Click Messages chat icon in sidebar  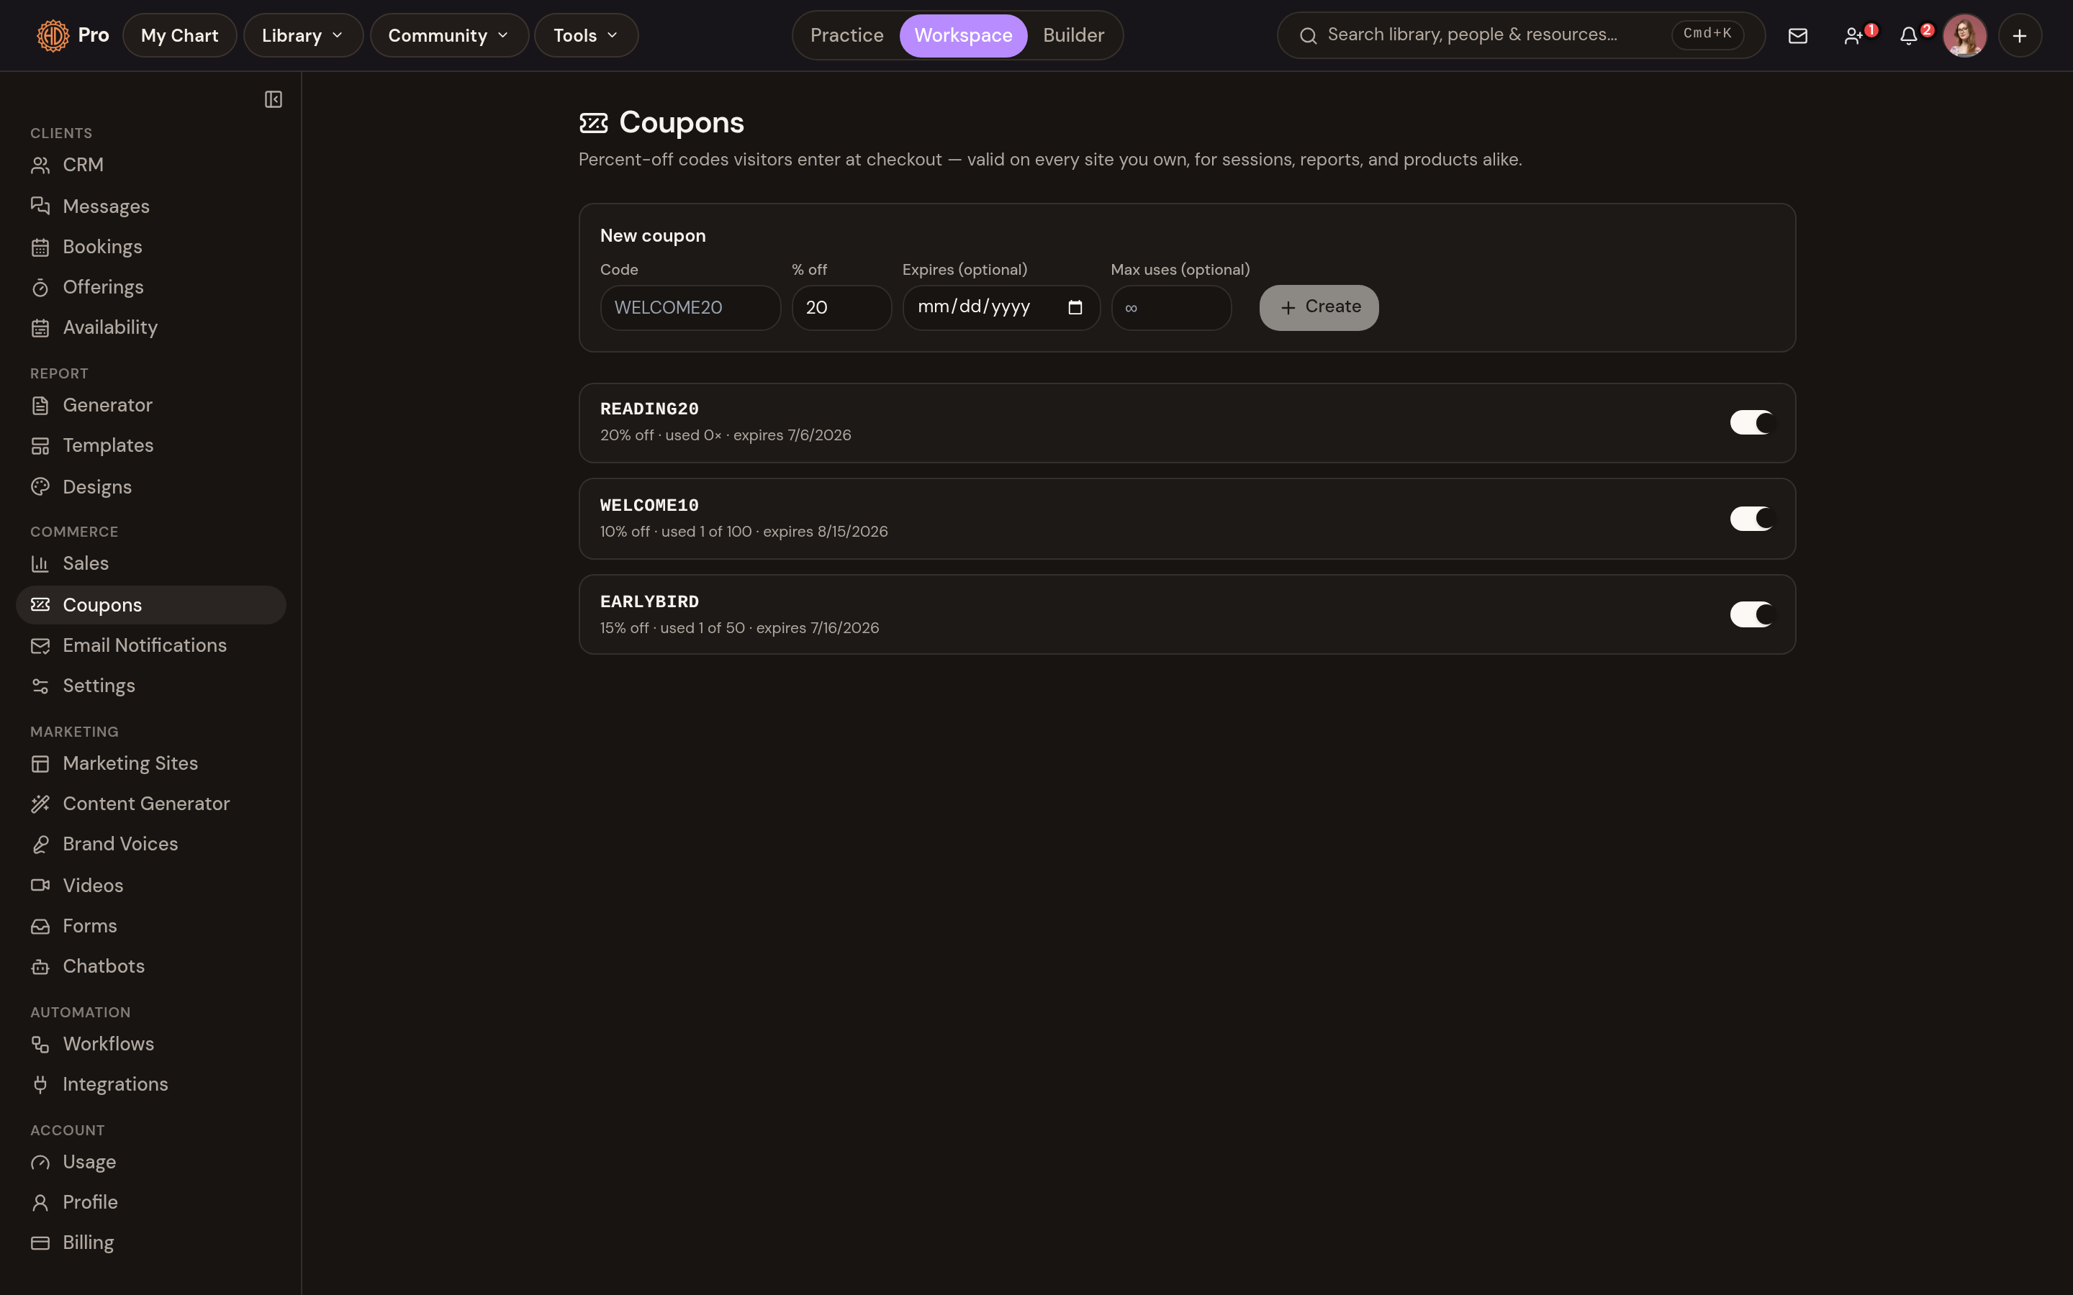pyautogui.click(x=40, y=206)
